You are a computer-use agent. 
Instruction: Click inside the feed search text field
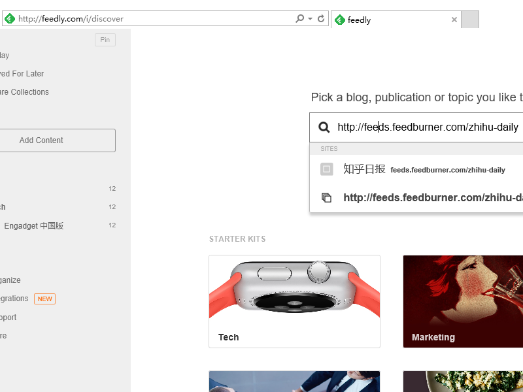[x=428, y=127]
